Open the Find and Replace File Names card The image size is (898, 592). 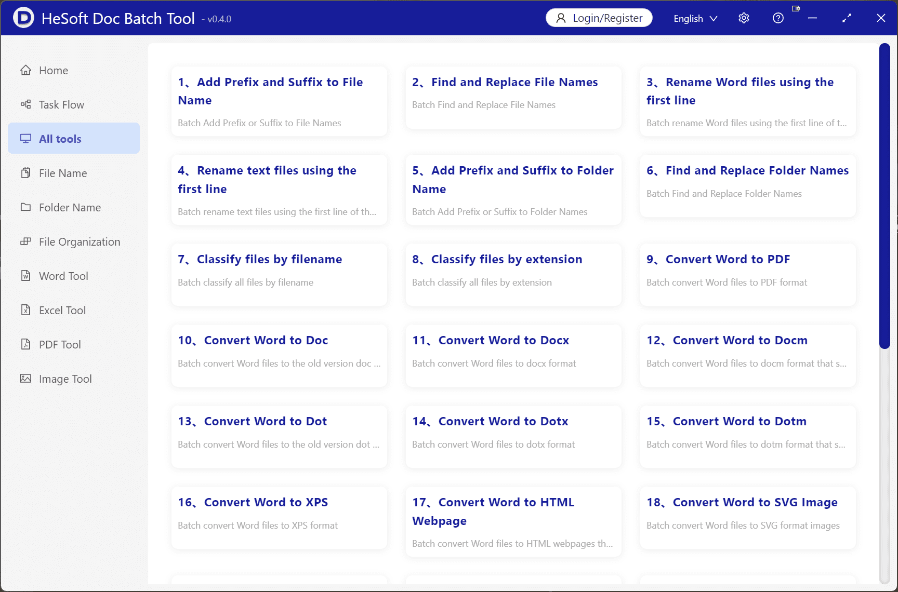[x=513, y=98]
